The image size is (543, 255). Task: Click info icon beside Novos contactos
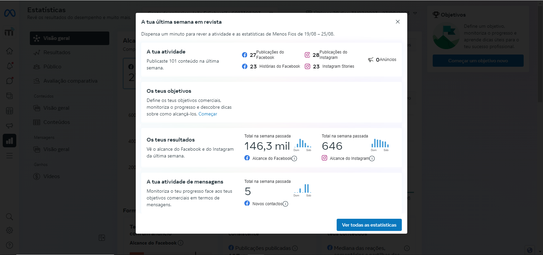285,204
